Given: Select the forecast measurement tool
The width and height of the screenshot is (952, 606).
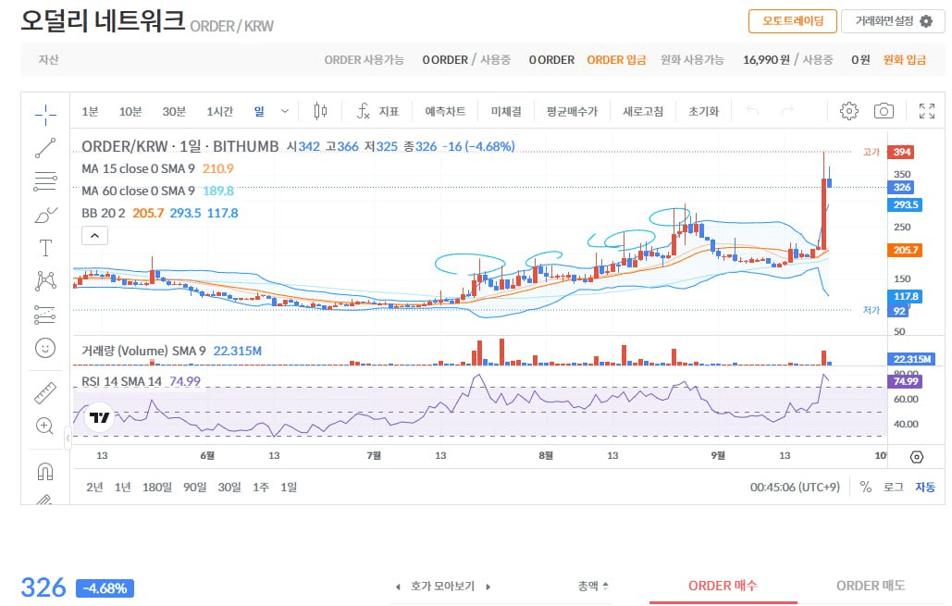Looking at the screenshot, I should point(45,315).
